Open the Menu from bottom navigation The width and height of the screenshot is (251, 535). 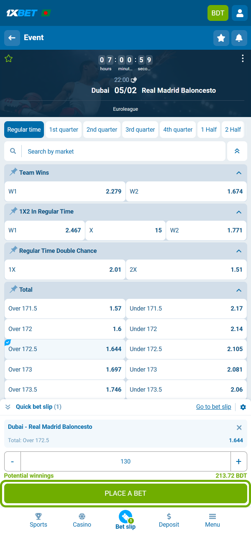tap(213, 520)
